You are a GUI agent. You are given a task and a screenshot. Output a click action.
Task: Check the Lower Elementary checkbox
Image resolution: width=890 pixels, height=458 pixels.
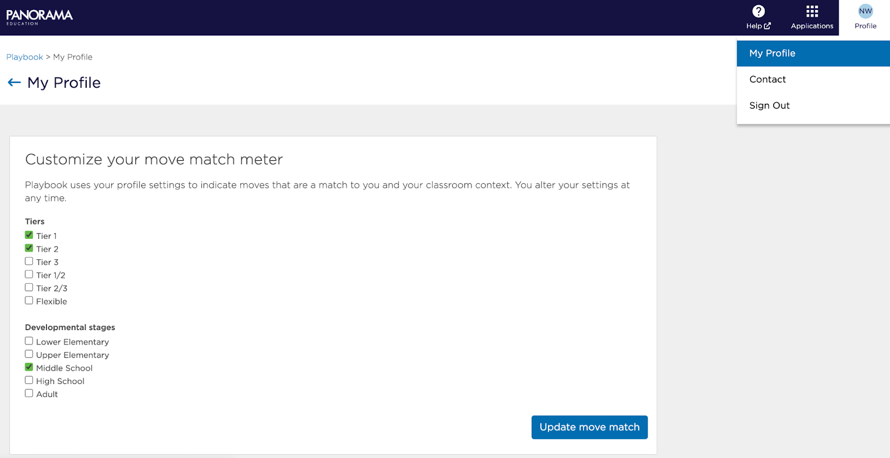[29, 341]
